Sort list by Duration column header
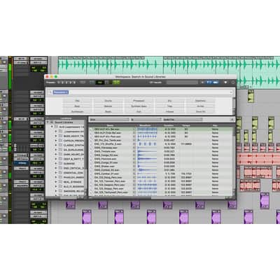This screenshot has height=280, width=280. (169, 125)
